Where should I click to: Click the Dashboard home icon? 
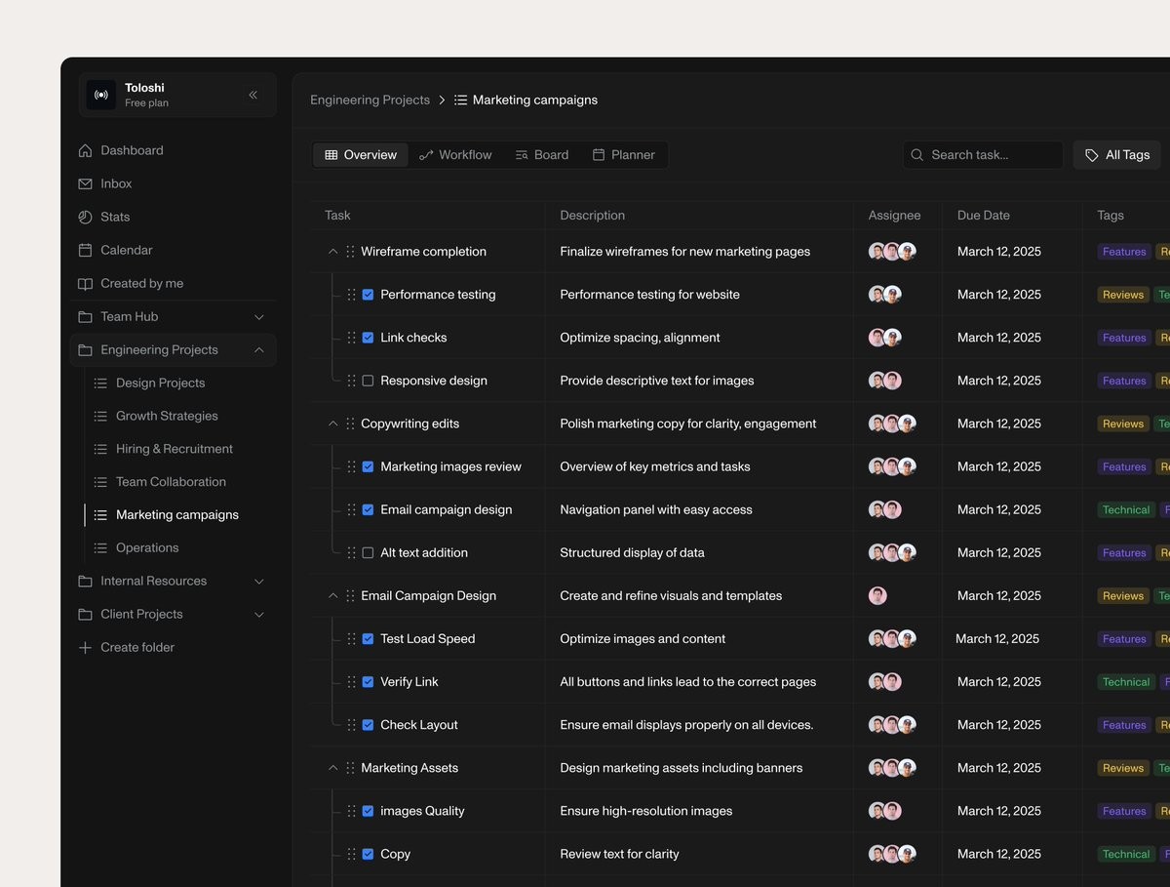(x=85, y=150)
